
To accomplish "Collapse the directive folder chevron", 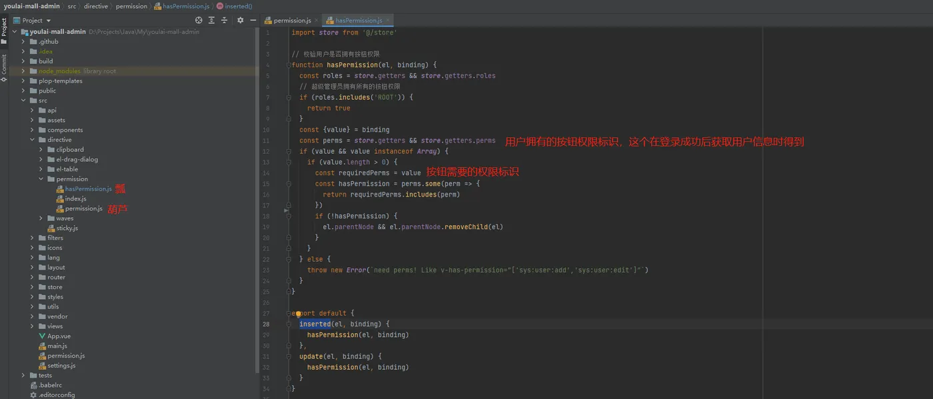I will (32, 140).
